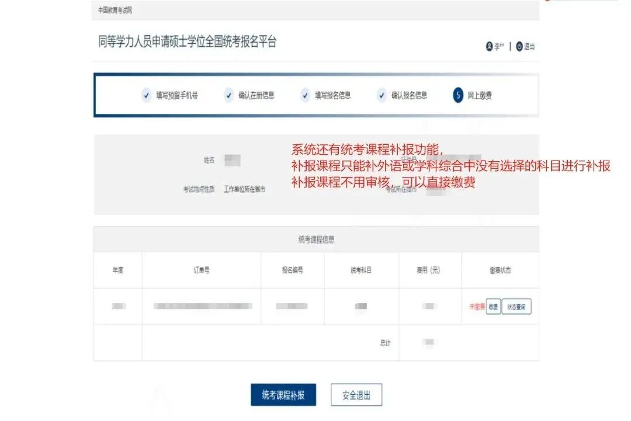Click the 状态查询 status query button
The width and height of the screenshot is (631, 421).
(516, 306)
